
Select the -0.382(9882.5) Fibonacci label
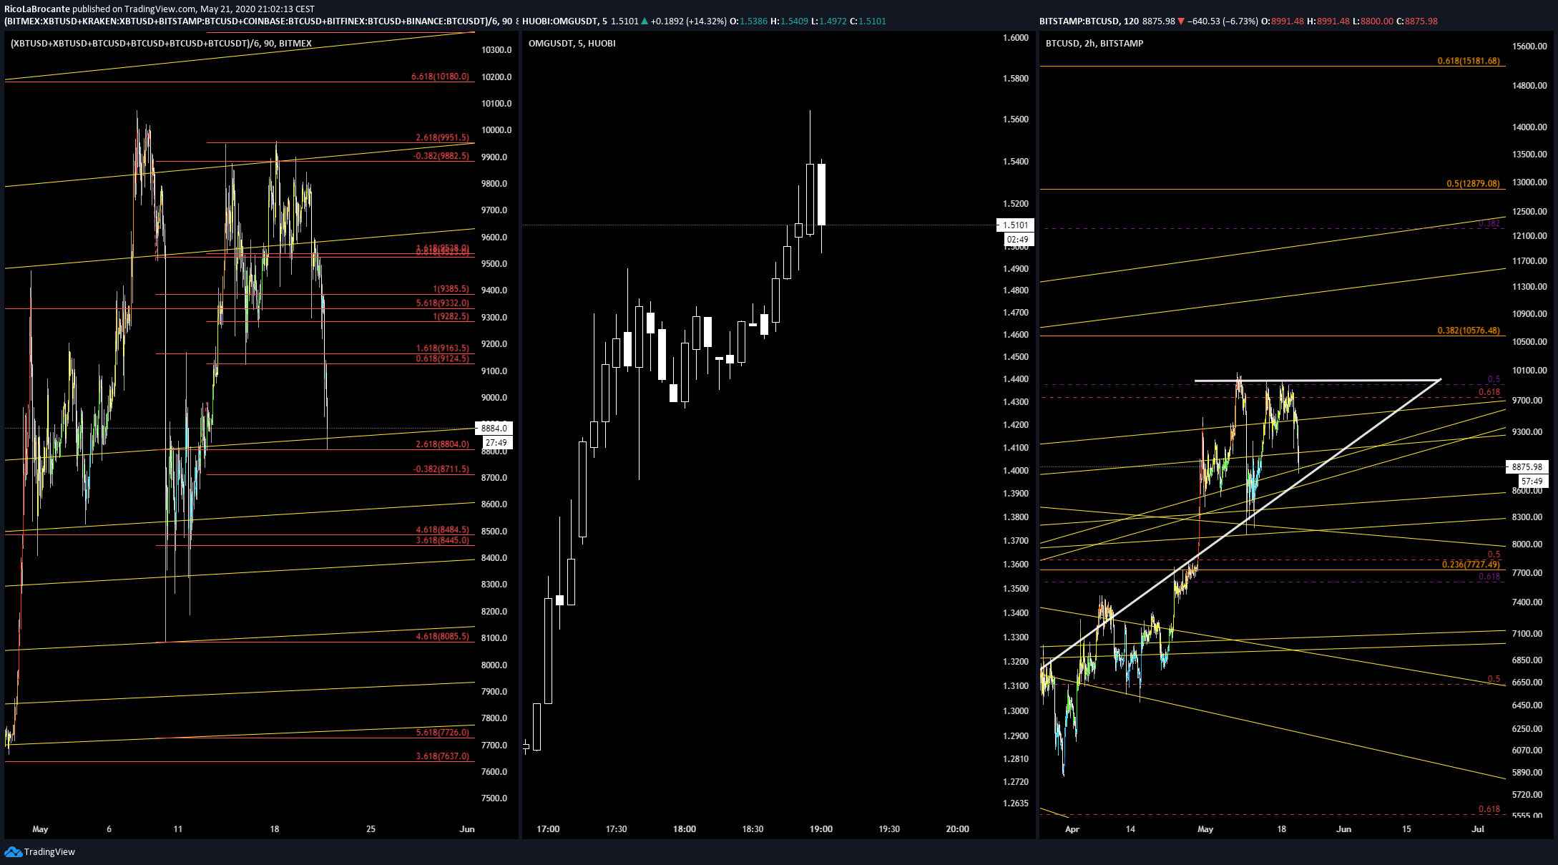(x=441, y=156)
